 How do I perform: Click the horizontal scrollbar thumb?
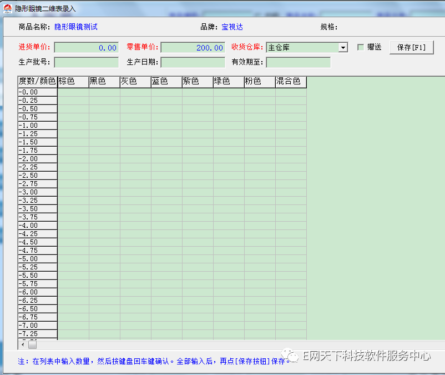pos(32,344)
